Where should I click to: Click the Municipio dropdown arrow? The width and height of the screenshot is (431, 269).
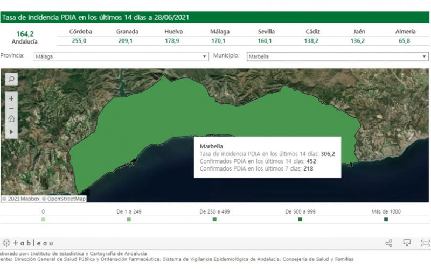click(424, 56)
